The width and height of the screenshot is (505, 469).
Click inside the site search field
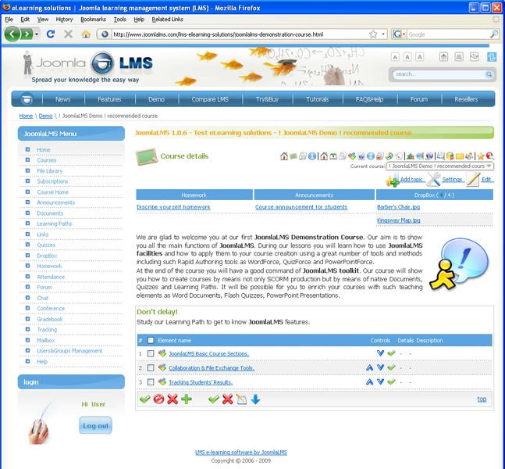439,74
